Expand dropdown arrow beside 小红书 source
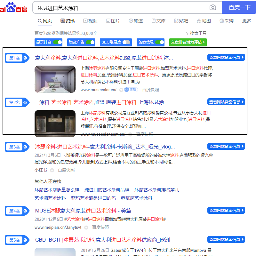 52,170
